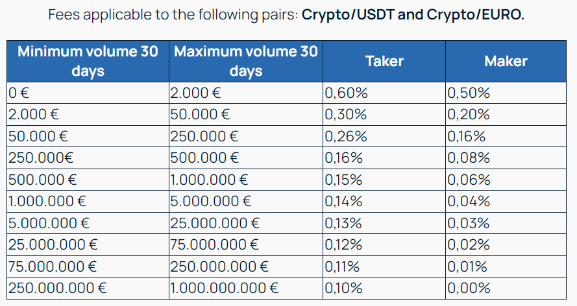
Task: Select the Maximum volume 30 days header
Action: (x=246, y=61)
